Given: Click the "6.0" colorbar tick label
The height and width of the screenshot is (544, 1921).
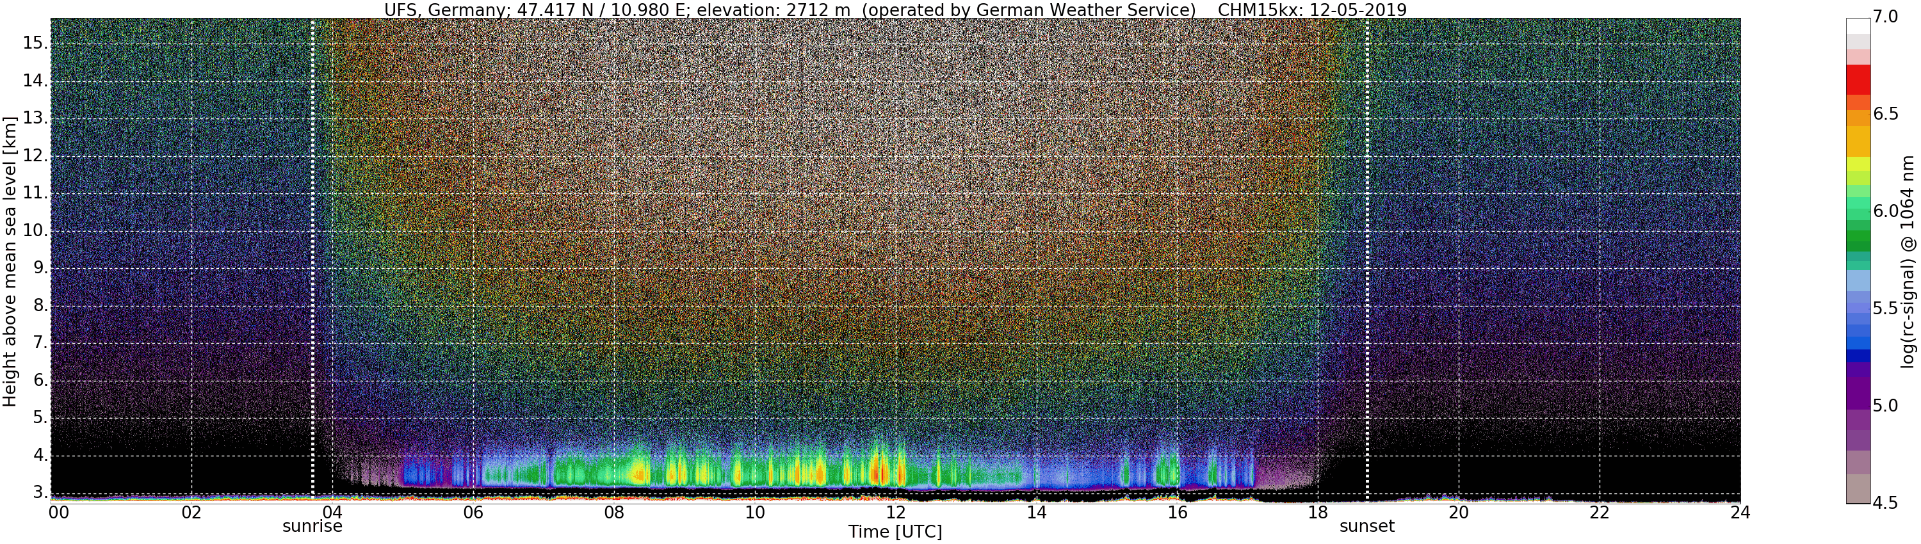Looking at the screenshot, I should pyautogui.click(x=1885, y=212).
